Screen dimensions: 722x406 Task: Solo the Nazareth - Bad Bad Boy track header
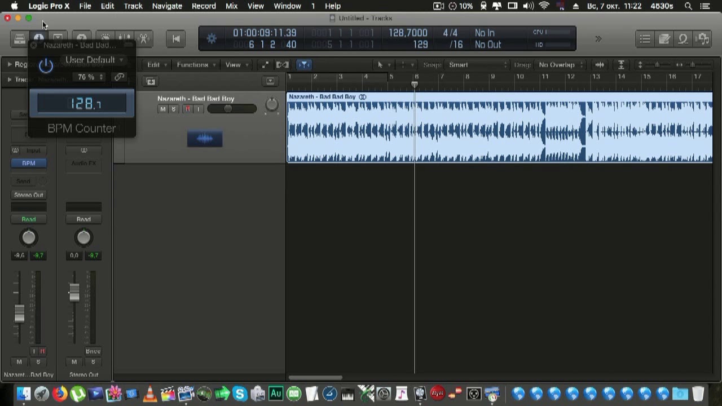pyautogui.click(x=174, y=109)
